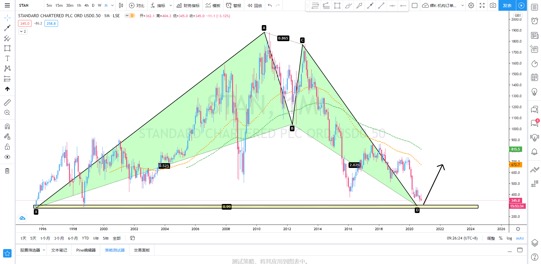Open the notifications bell panel

535,152
